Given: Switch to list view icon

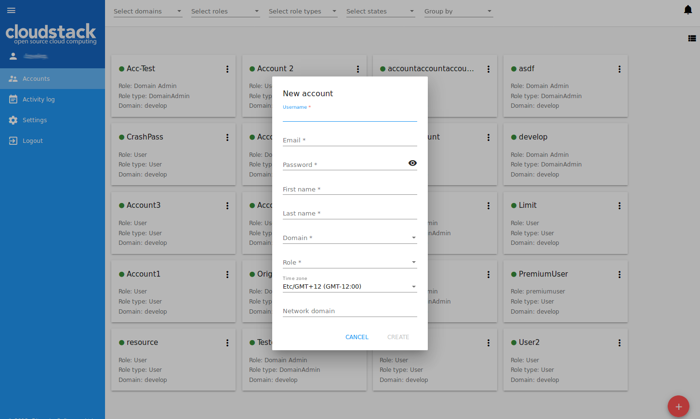Looking at the screenshot, I should tap(692, 38).
